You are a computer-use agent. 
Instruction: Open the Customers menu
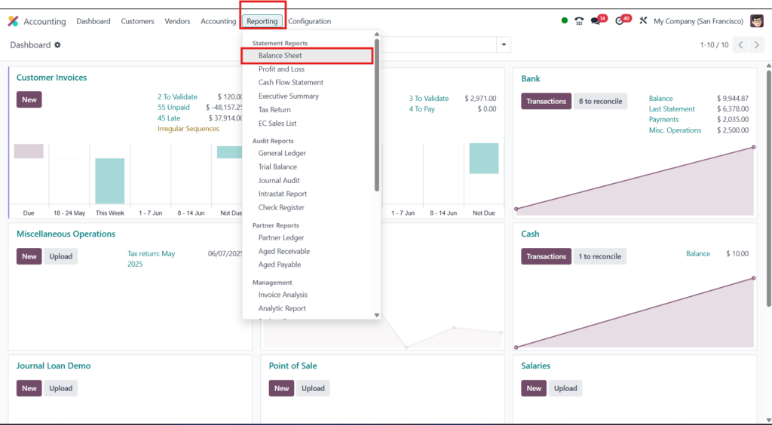click(x=137, y=21)
